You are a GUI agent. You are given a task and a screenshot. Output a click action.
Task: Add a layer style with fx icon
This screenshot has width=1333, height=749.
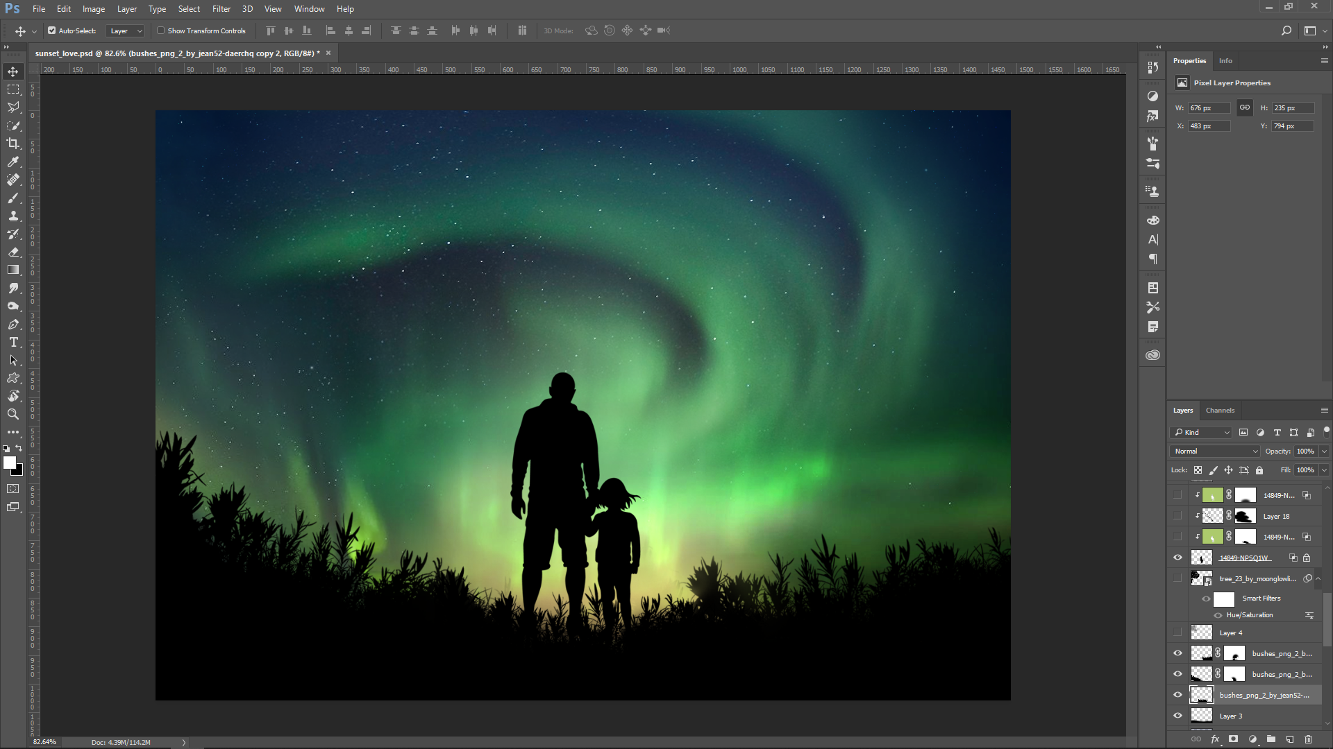coord(1215,739)
